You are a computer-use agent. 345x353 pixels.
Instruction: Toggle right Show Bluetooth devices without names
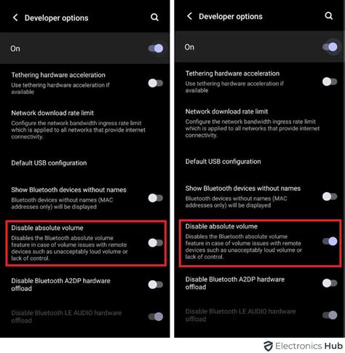(330, 197)
